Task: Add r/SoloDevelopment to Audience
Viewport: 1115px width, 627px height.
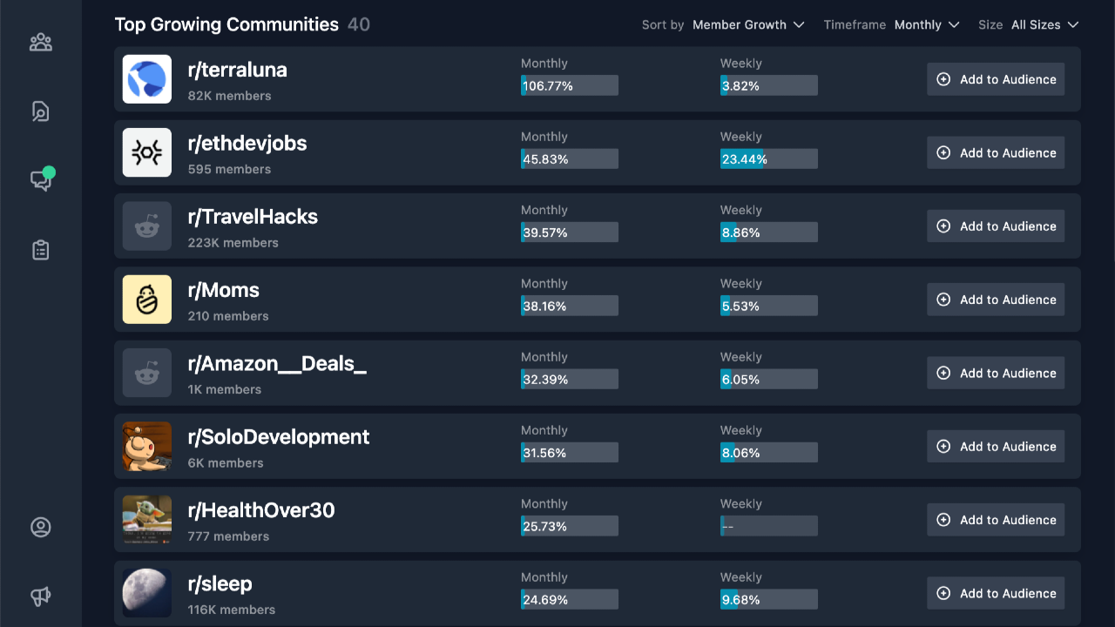Action: [996, 447]
